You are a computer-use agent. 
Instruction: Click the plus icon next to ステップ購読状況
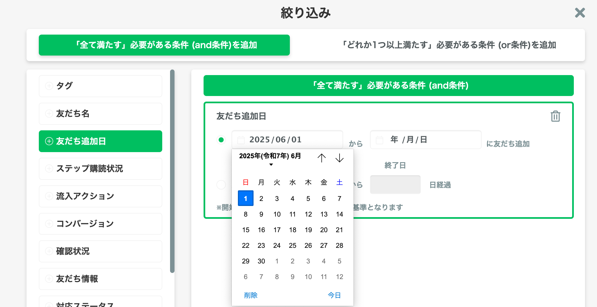click(x=49, y=169)
